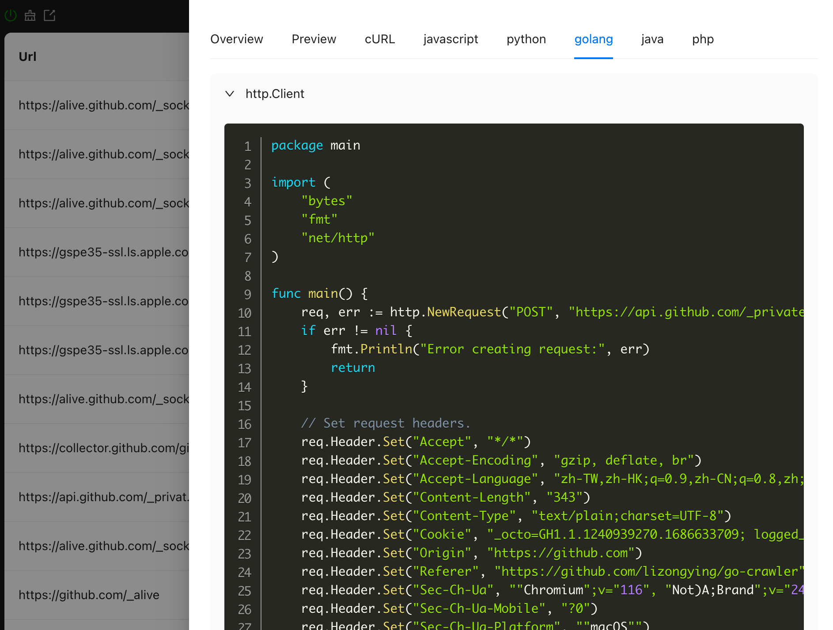Click the Url column header

point(27,56)
